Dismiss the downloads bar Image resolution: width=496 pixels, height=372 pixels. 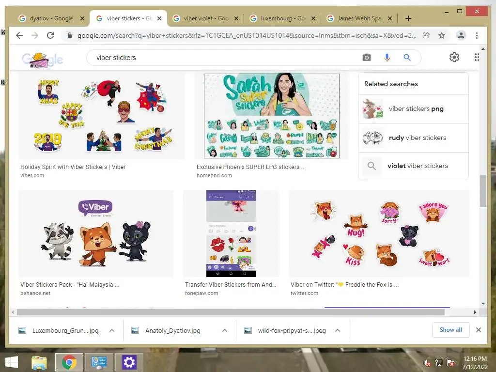479,330
